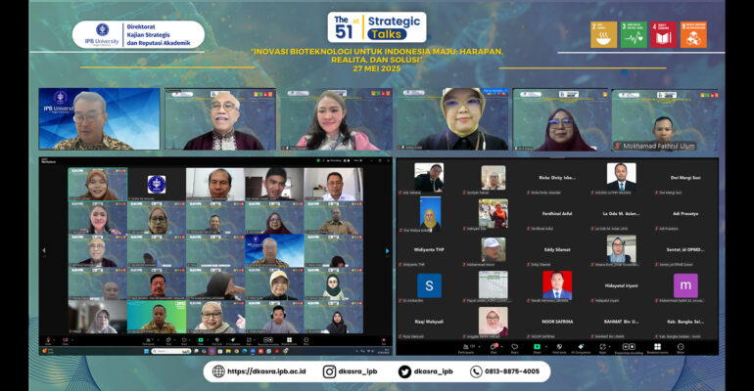
Task: Open Microsoft Edge from the taskbar
Action: 245,351
